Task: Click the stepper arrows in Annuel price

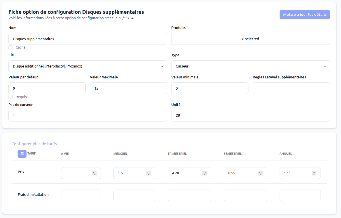Action: pyautogui.click(x=314, y=173)
